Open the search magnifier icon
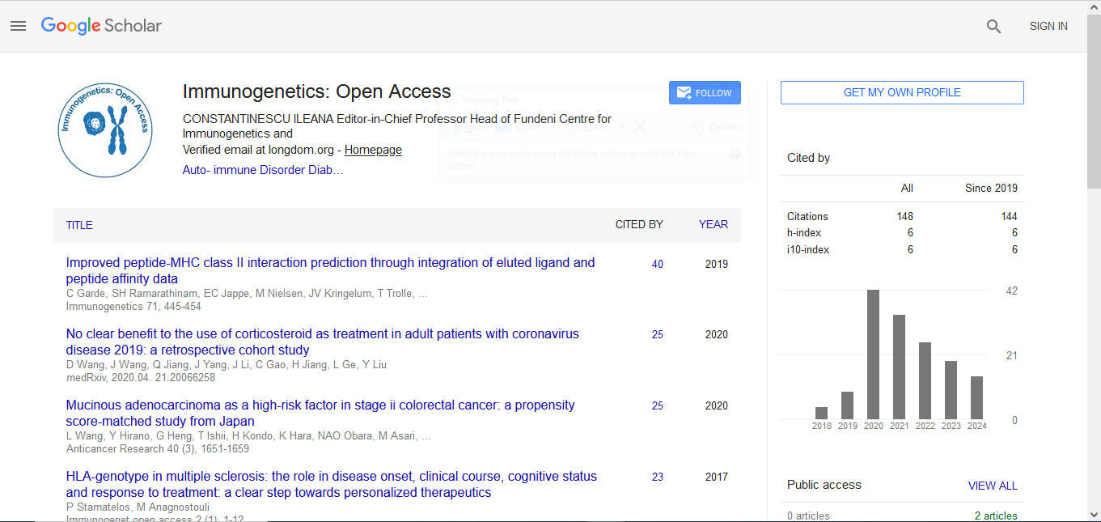Viewport: 1101px width, 522px height. click(993, 26)
